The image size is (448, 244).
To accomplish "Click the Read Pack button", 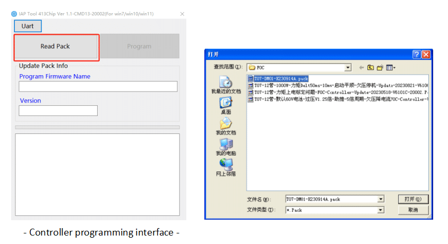I will coord(56,47).
